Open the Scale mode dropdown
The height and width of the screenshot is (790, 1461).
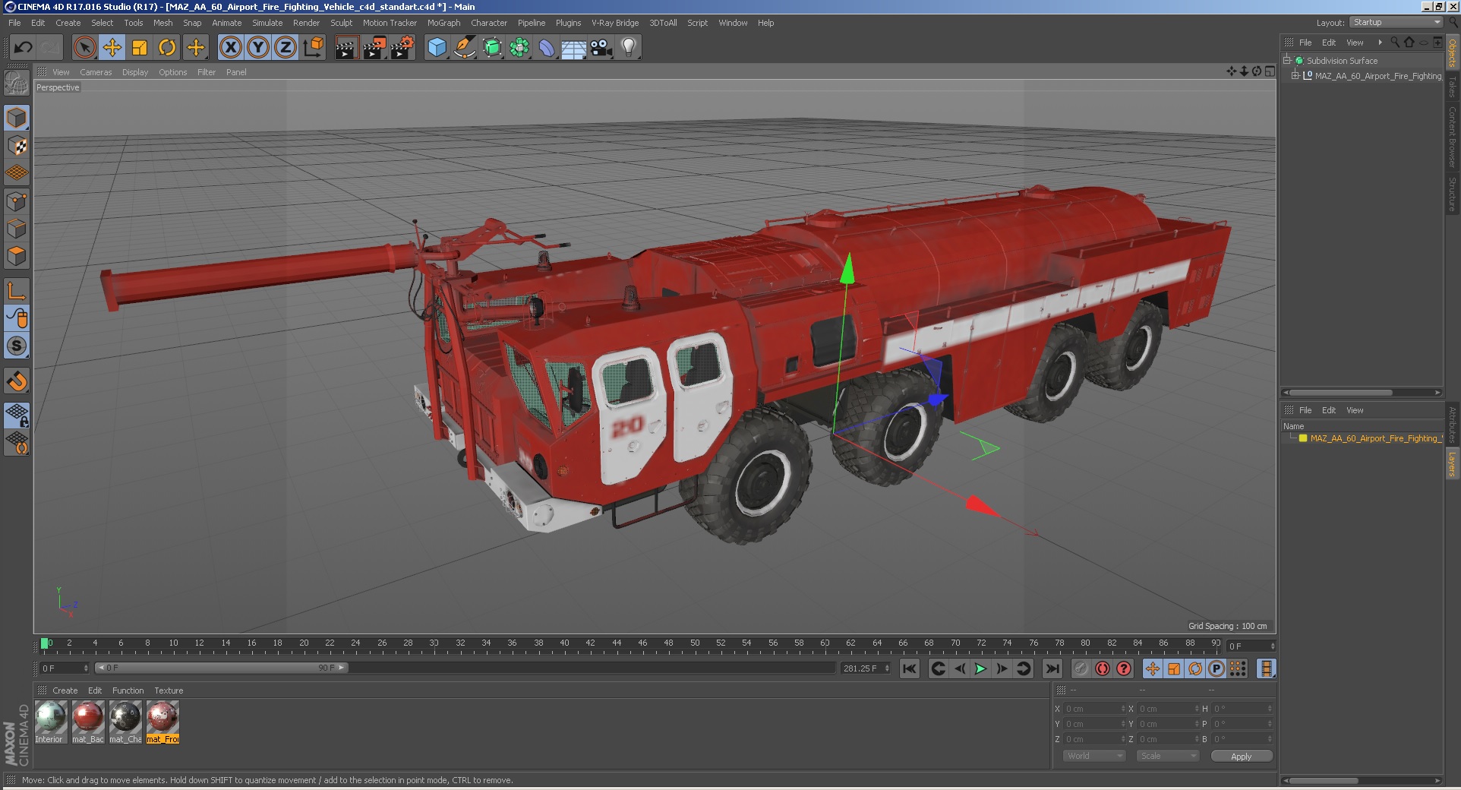click(1168, 756)
